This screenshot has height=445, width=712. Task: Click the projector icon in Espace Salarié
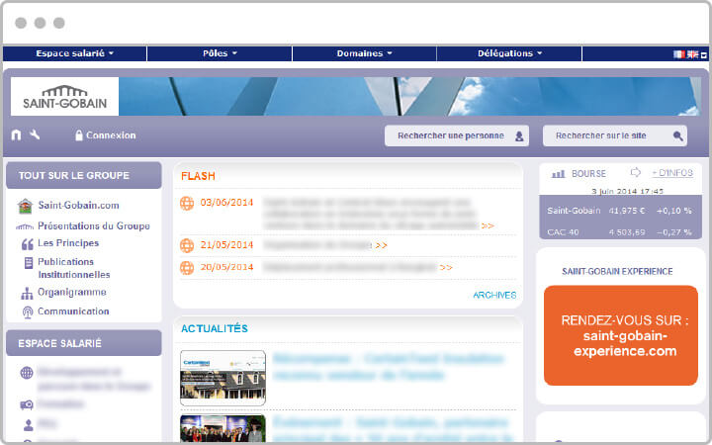(x=27, y=404)
